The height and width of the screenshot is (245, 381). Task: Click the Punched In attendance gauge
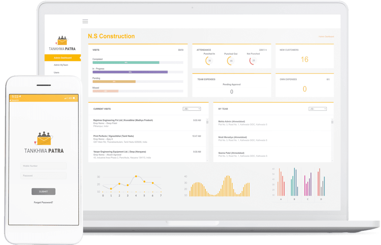point(209,61)
